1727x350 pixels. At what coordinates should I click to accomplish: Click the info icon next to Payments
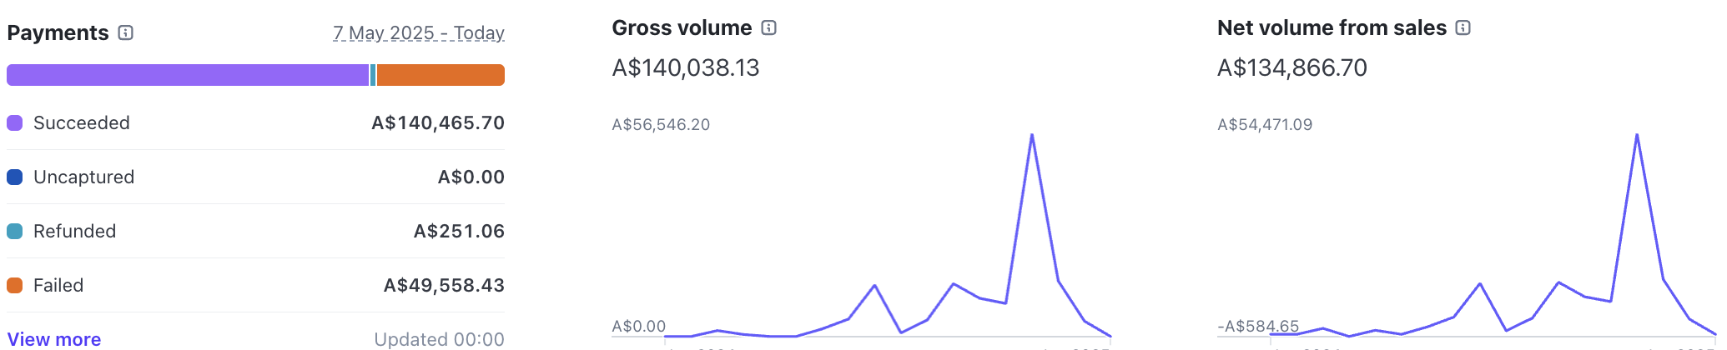126,33
